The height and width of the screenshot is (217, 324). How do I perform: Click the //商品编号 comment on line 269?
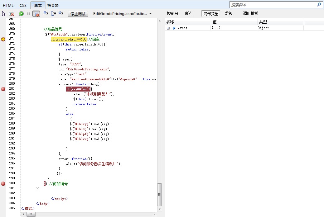(x=53, y=29)
